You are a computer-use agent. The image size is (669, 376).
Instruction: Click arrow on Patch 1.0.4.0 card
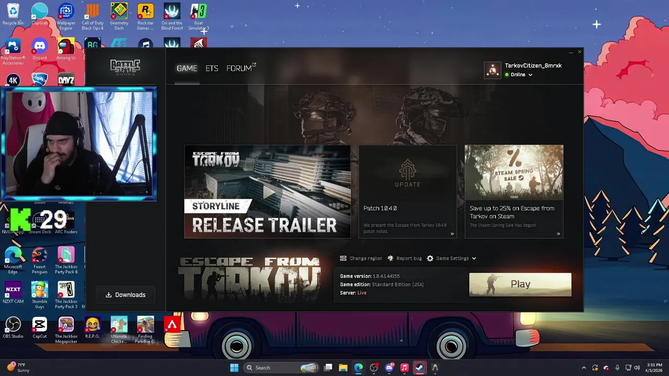tap(452, 233)
